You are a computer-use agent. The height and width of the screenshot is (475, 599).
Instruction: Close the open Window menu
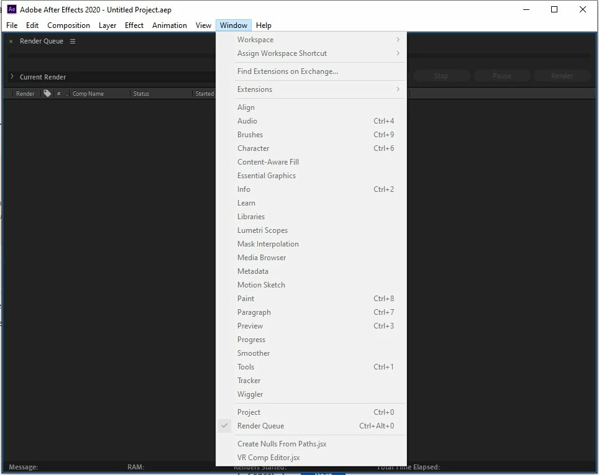point(234,25)
